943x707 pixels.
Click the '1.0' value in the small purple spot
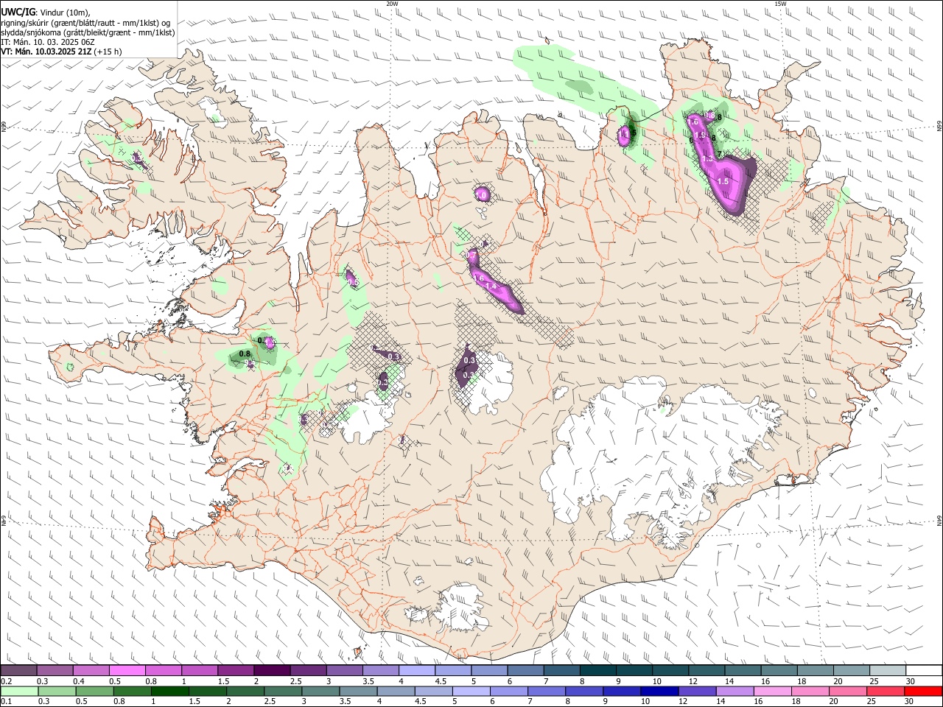(x=482, y=195)
